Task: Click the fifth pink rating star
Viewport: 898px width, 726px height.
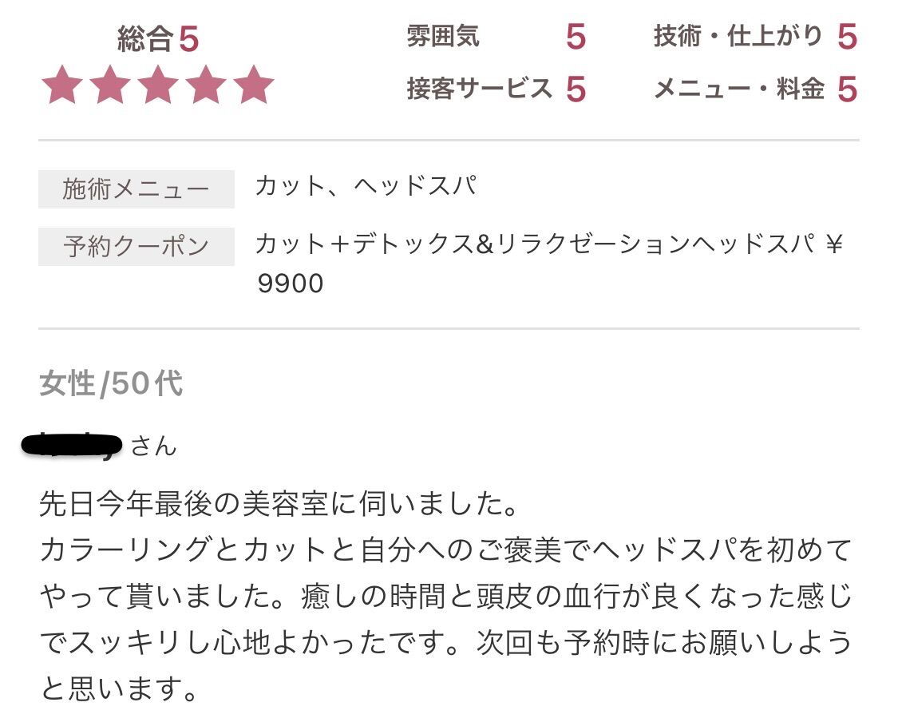Action: click(254, 85)
